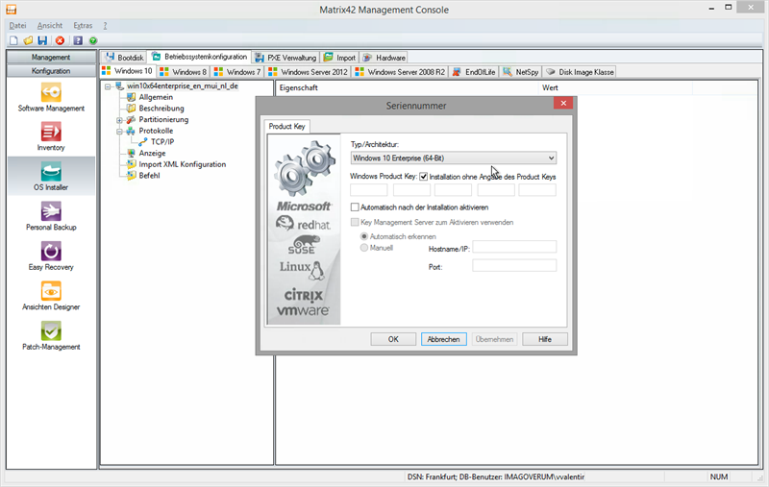Click the Ansichten Designer icon
The image size is (769, 487).
pyautogui.click(x=51, y=291)
